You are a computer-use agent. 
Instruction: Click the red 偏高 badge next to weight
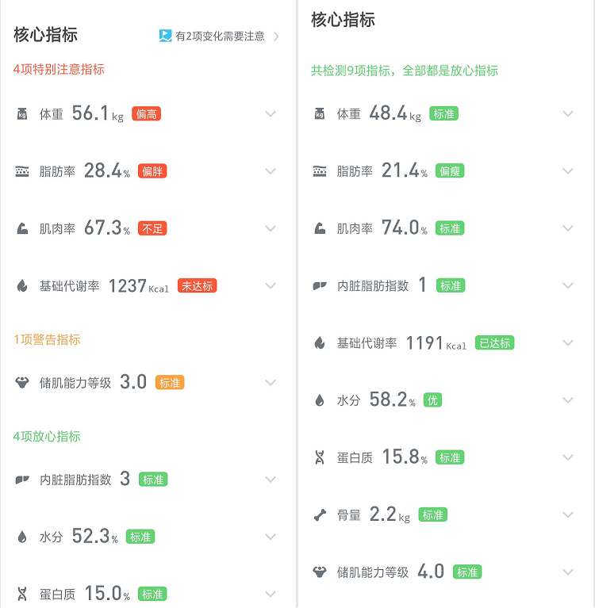pyautogui.click(x=146, y=114)
